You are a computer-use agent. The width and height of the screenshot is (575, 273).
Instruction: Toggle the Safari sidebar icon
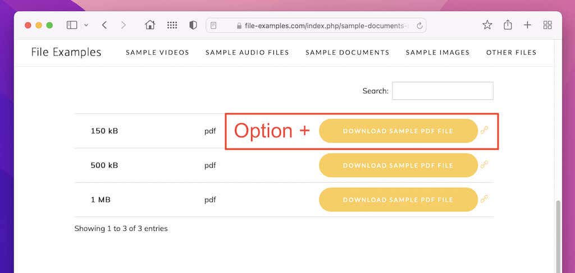[x=72, y=25]
